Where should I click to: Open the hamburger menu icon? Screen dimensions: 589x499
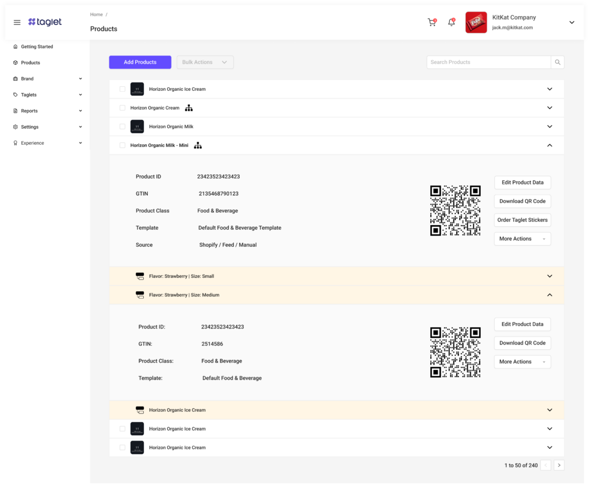click(x=17, y=22)
